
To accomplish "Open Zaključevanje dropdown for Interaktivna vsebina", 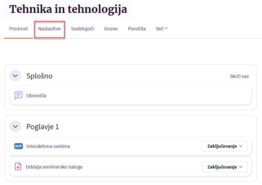I will [225, 146].
